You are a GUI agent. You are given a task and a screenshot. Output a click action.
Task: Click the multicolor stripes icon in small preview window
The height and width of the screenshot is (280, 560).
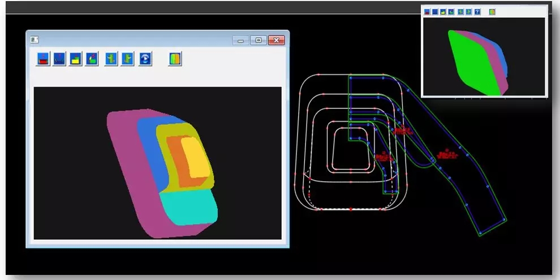[492, 11]
